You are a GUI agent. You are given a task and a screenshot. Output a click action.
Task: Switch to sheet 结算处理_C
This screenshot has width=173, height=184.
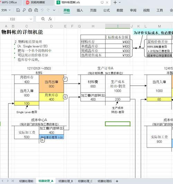[85, 181]
